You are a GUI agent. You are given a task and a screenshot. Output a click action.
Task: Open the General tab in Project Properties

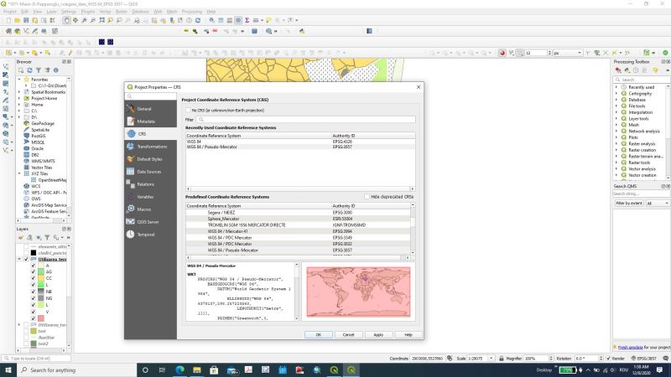click(151, 109)
